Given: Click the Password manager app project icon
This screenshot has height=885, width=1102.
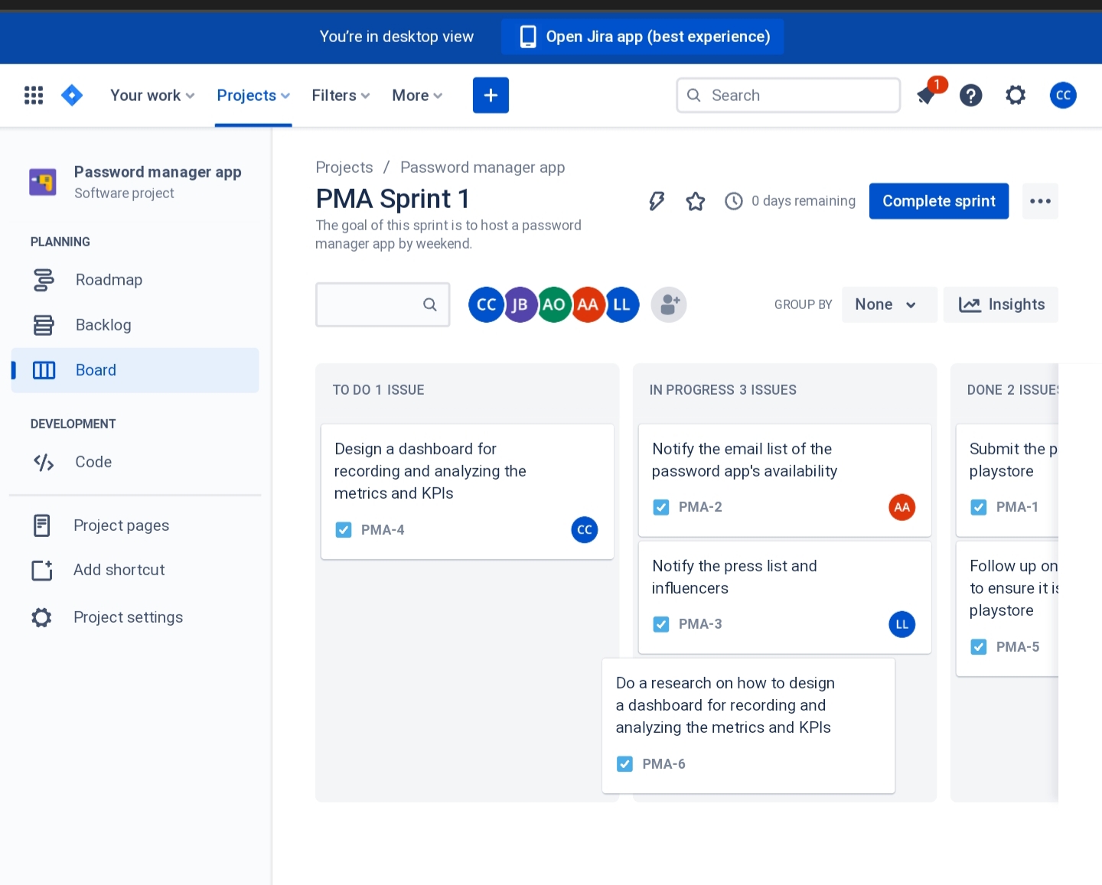Looking at the screenshot, I should click(43, 182).
